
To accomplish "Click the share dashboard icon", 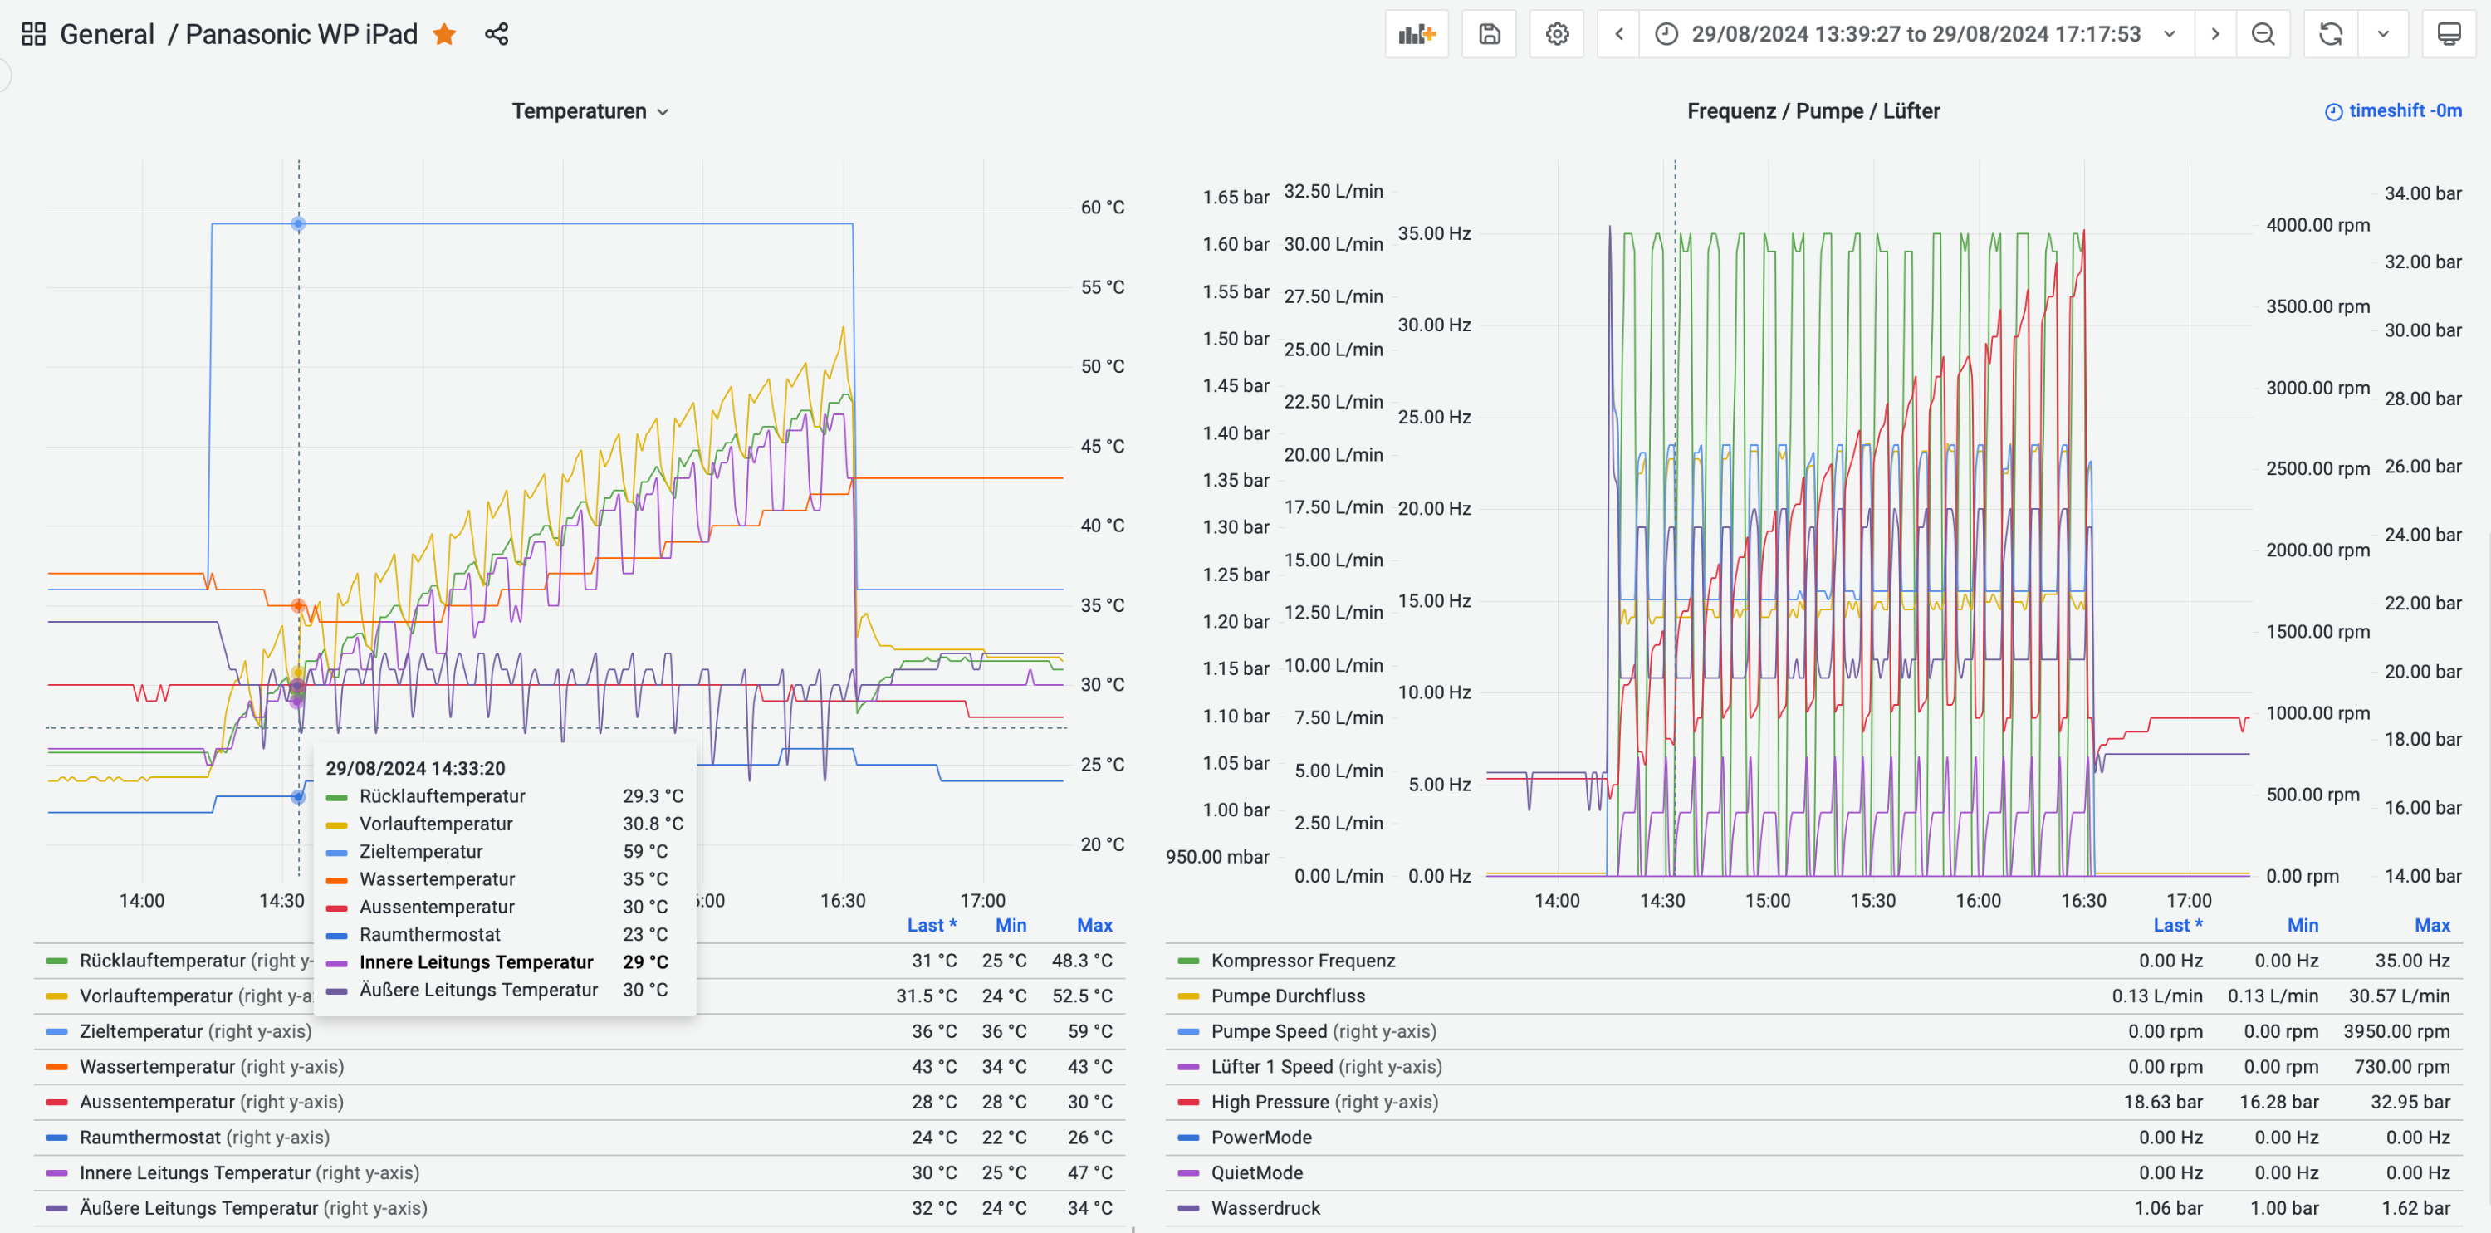I will (x=496, y=34).
